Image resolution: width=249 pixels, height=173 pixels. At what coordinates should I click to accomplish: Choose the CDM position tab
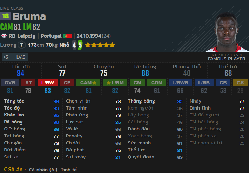click(x=157, y=83)
